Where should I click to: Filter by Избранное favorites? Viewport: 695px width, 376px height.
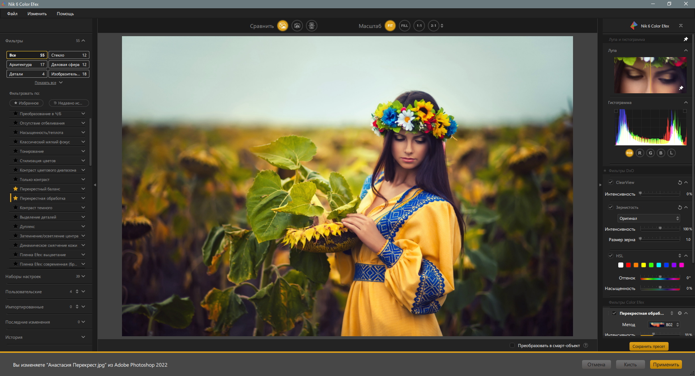pos(26,103)
